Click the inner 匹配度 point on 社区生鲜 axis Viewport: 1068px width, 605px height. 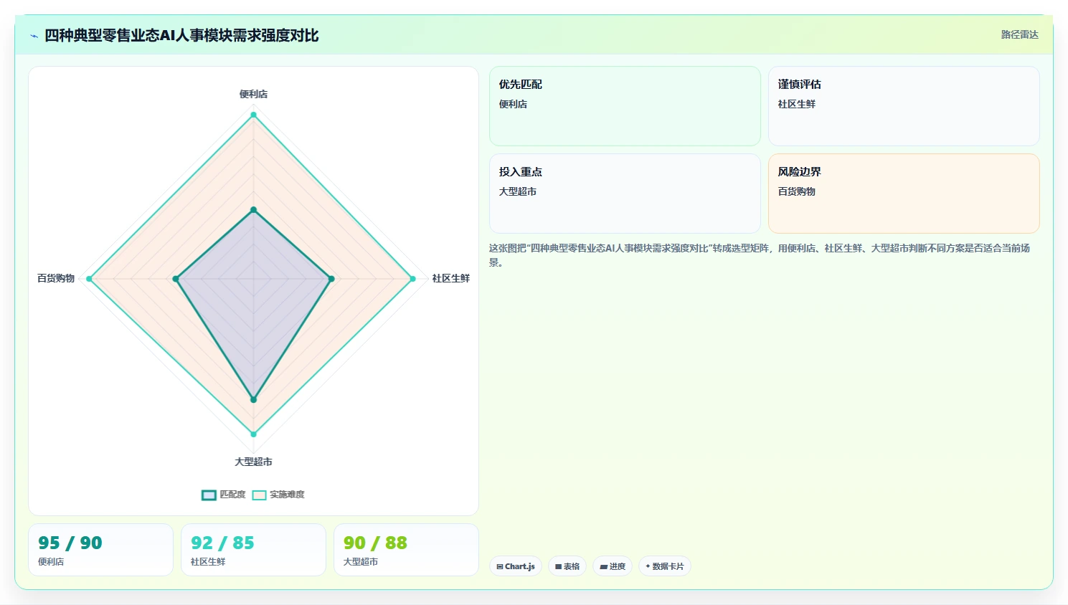point(331,279)
